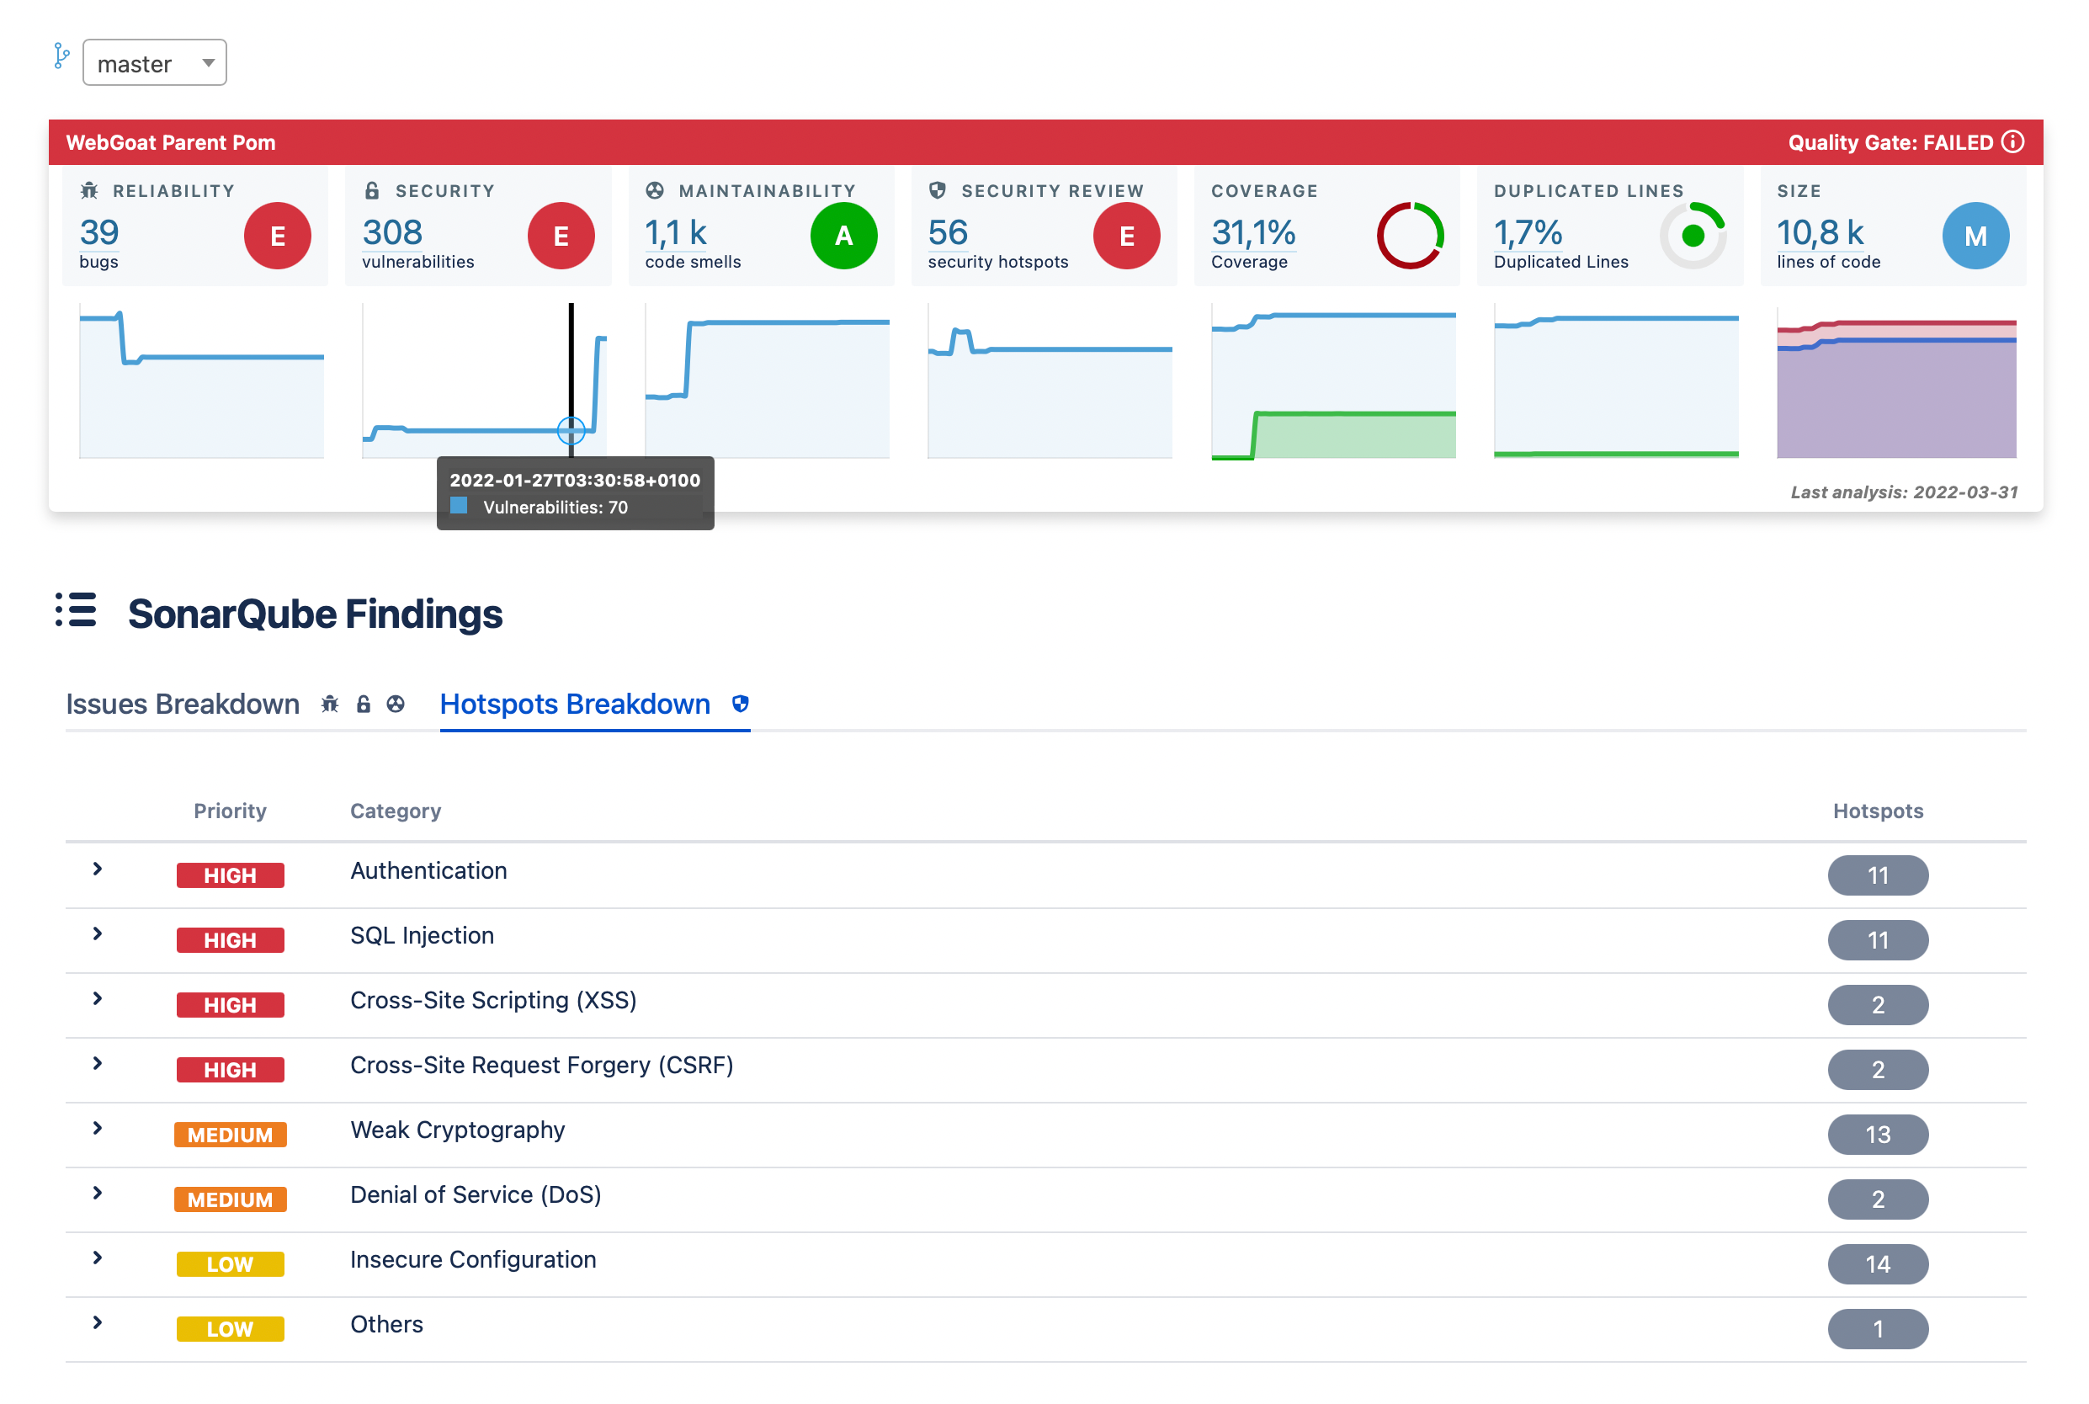This screenshot has width=2089, height=1404.
Task: Click the Security vulnerabilities history chart marker
Action: tap(571, 431)
